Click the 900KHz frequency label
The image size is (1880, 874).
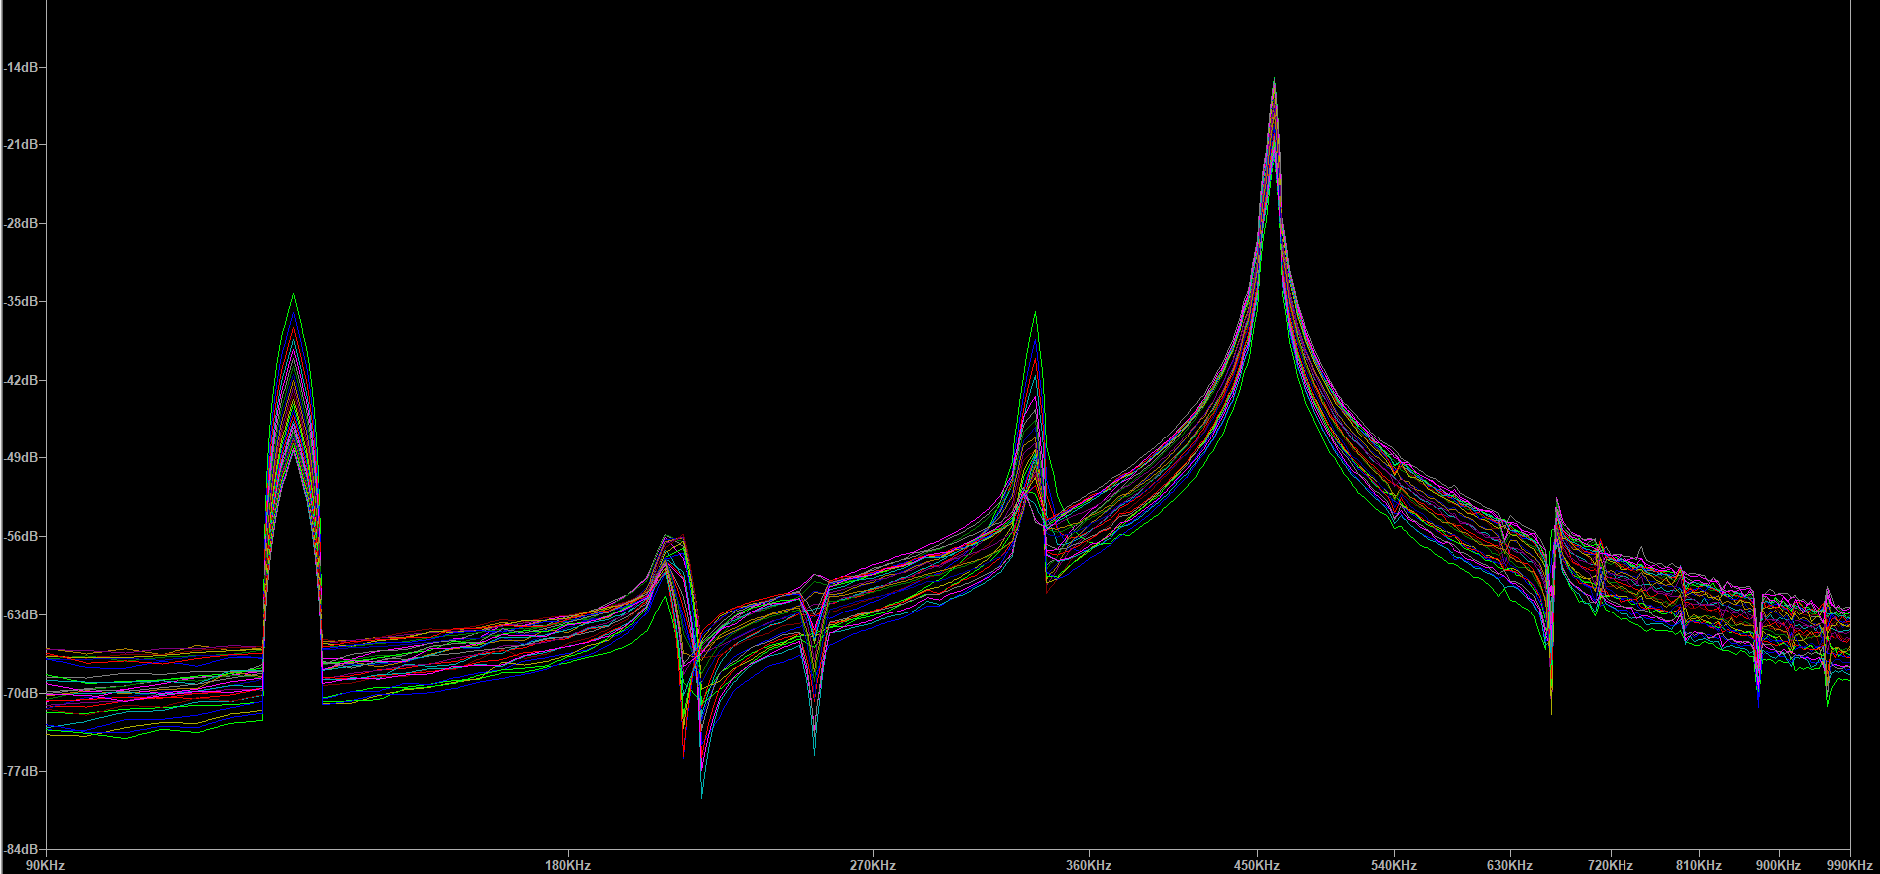coord(1779,865)
